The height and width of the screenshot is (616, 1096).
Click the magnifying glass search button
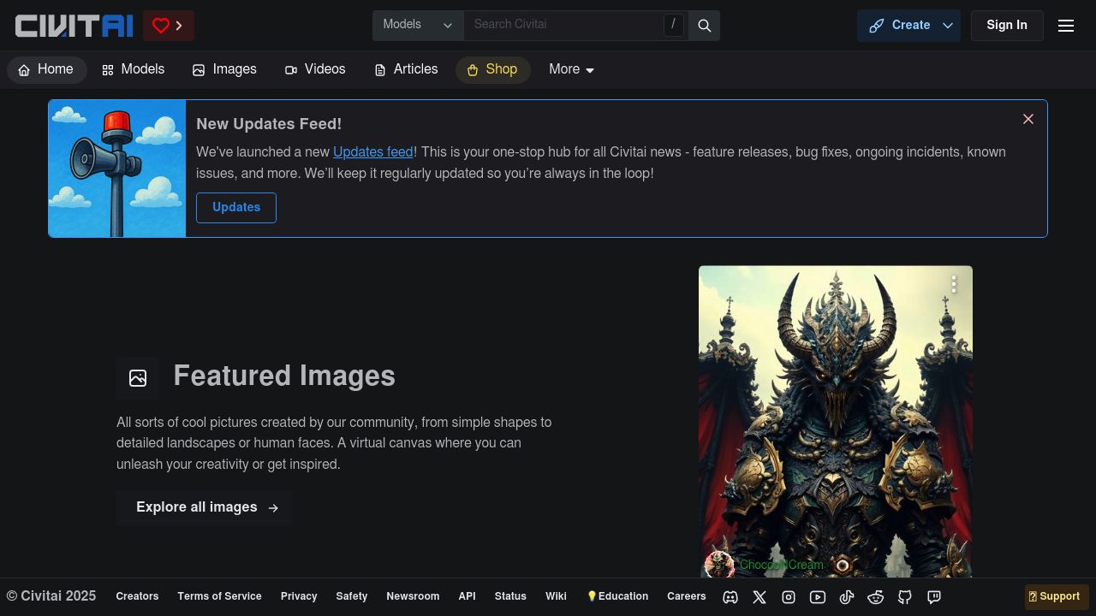[705, 26]
